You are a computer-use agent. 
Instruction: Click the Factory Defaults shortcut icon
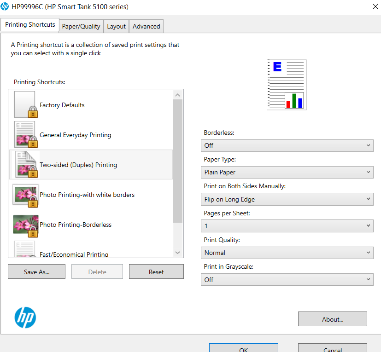(25, 105)
